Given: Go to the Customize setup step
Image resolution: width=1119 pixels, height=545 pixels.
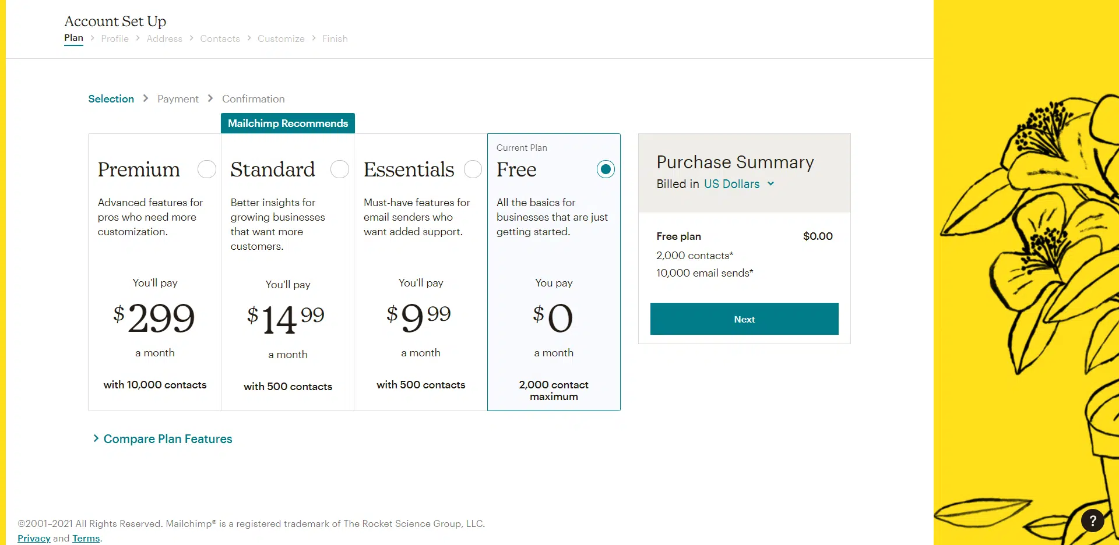Looking at the screenshot, I should click(281, 38).
